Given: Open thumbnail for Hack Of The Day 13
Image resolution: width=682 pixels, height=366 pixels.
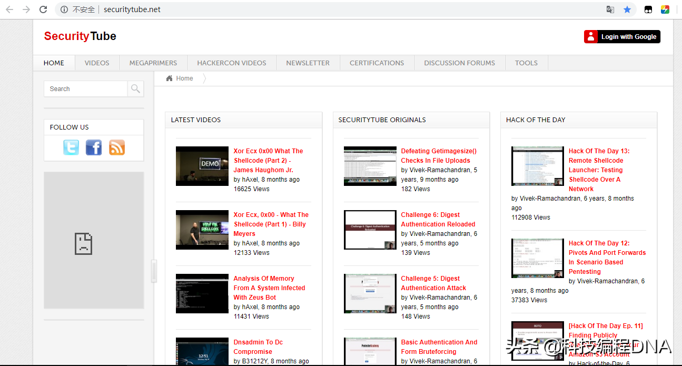Looking at the screenshot, I should click(x=538, y=166).
